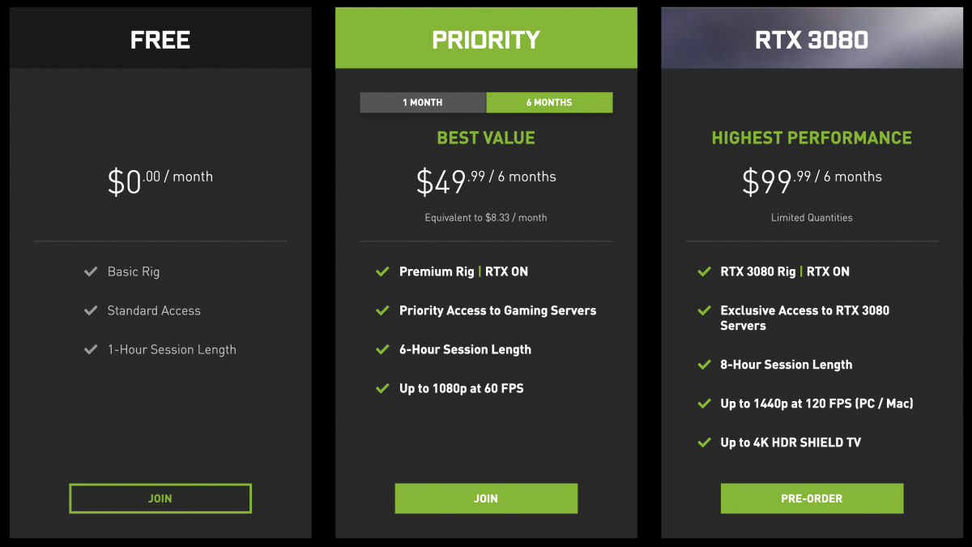The image size is (972, 547).
Task: Select the 6 Months billing option
Action: [x=549, y=102]
